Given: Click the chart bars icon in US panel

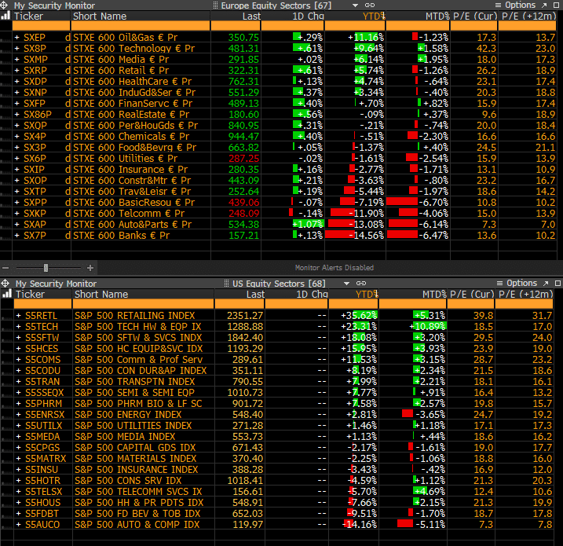Looking at the screenshot, I should 6,294.
